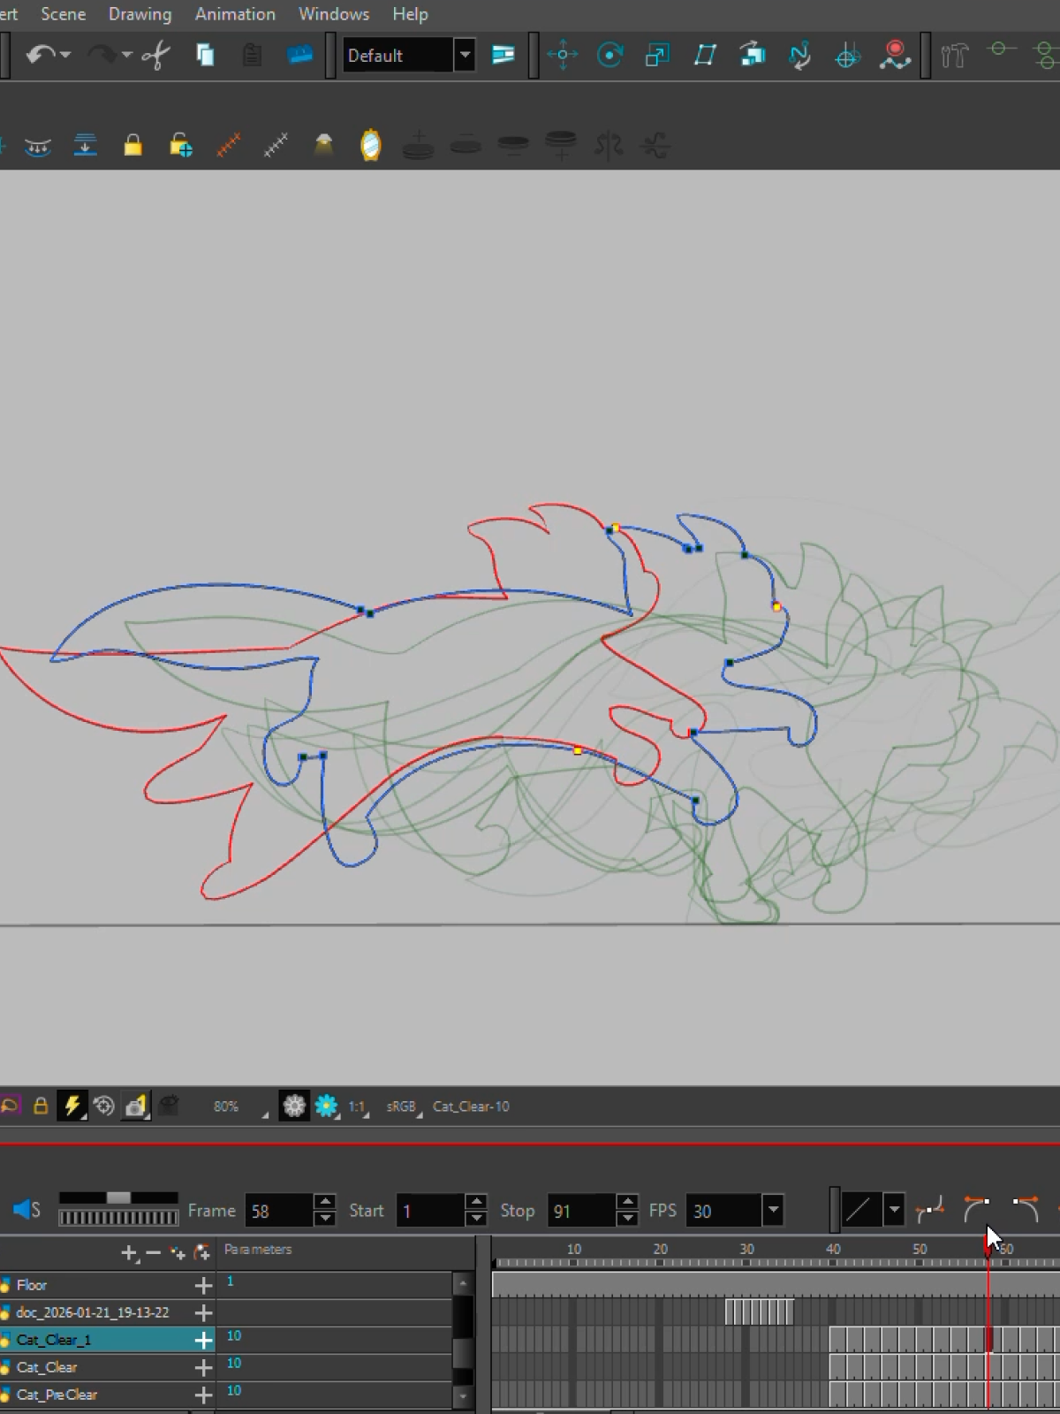Open the Windows menu

(x=333, y=14)
